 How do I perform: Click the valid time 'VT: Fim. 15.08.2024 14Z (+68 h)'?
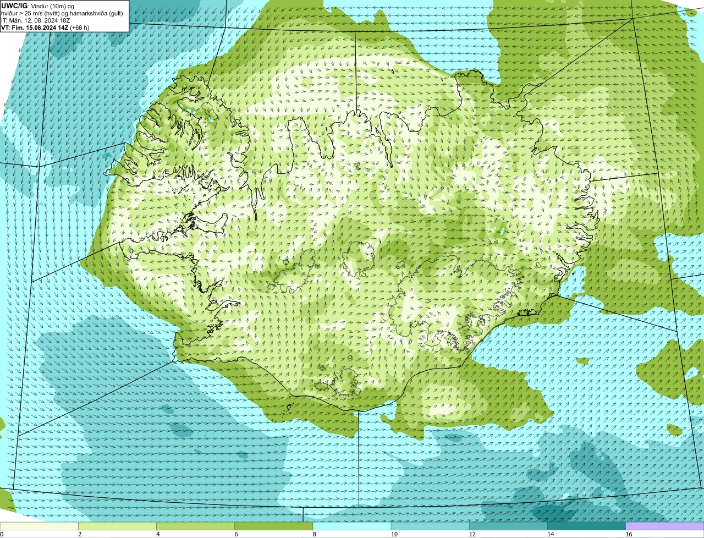pos(45,28)
